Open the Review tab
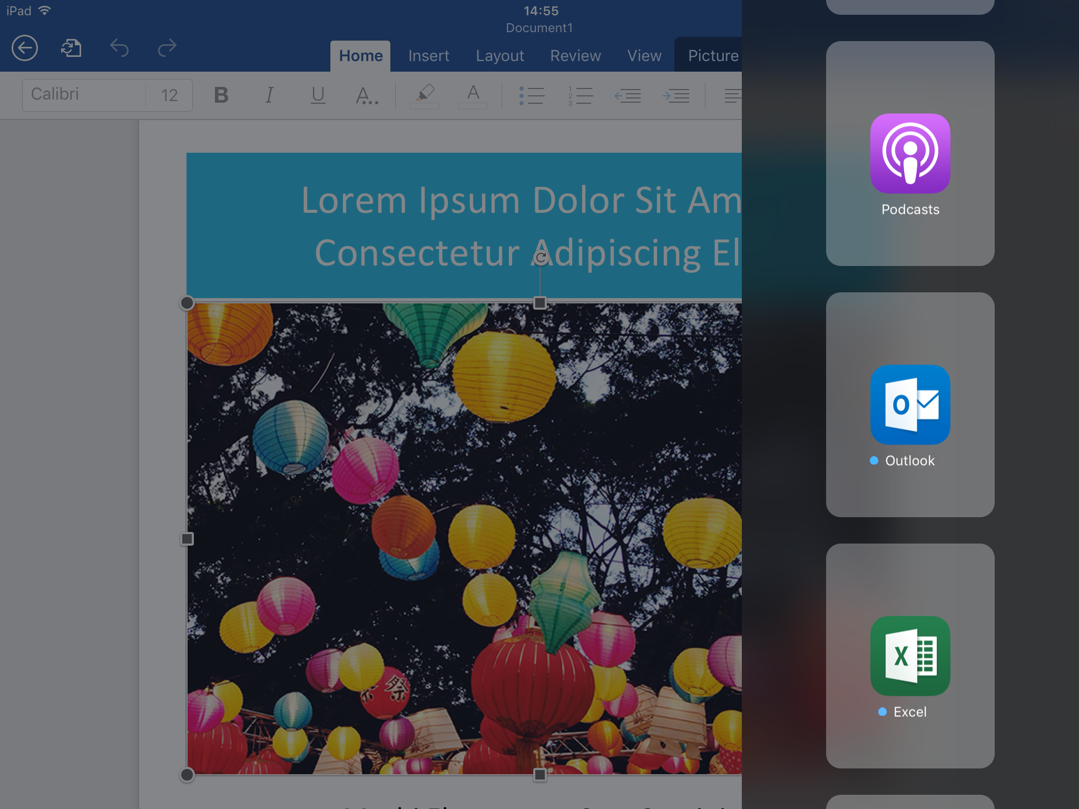 (575, 56)
